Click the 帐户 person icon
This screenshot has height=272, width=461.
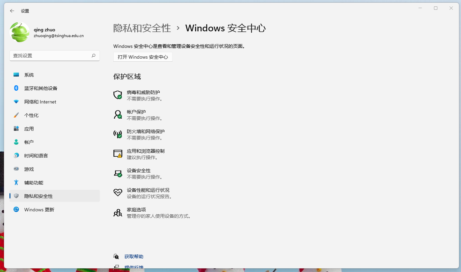(x=16, y=142)
